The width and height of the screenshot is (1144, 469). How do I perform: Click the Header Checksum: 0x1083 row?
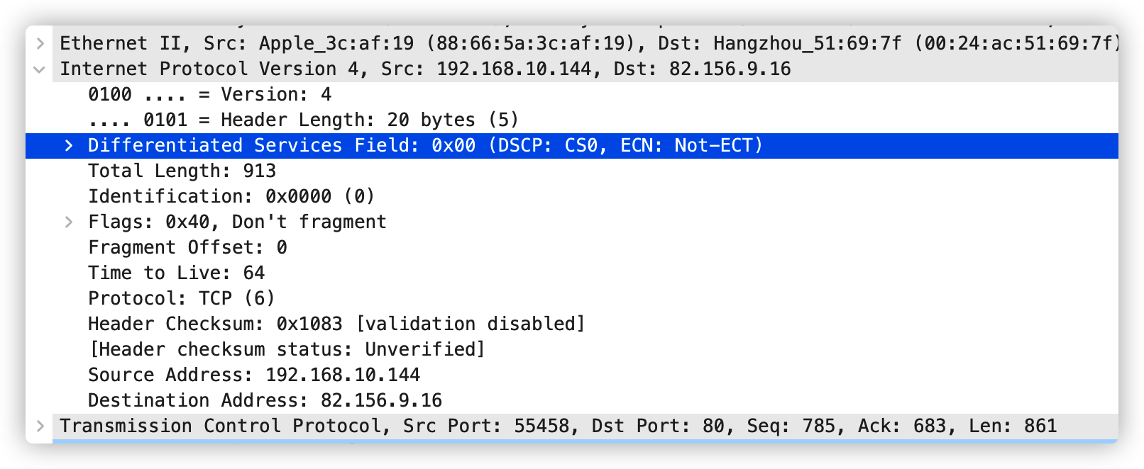point(336,324)
